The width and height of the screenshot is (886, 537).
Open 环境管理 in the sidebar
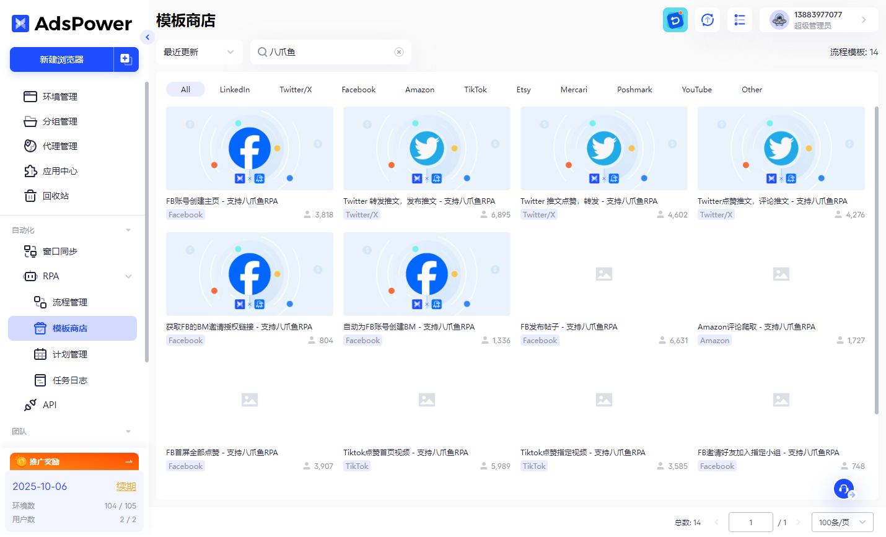pos(60,97)
